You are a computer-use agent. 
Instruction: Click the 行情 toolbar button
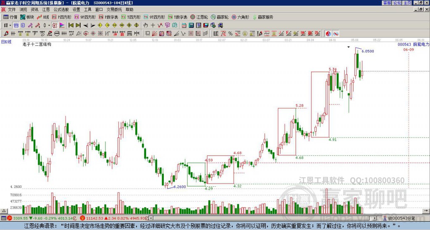coord(10,17)
